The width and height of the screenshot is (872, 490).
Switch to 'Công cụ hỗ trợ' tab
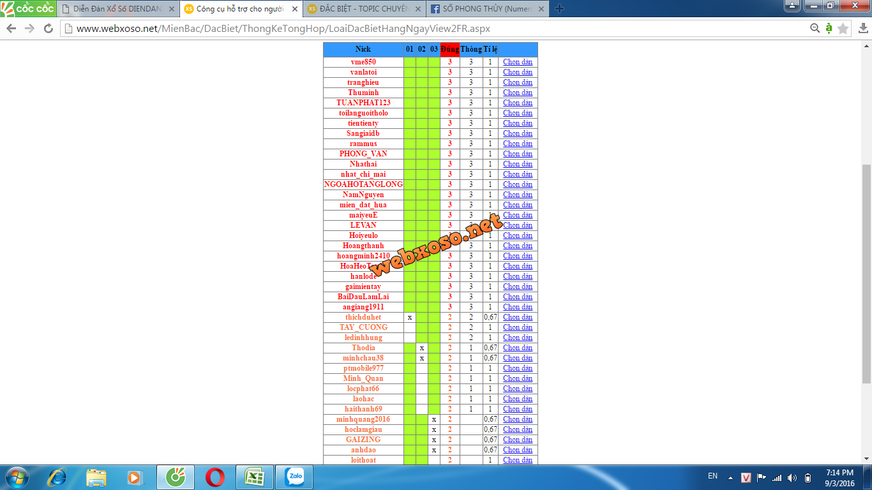tap(241, 9)
